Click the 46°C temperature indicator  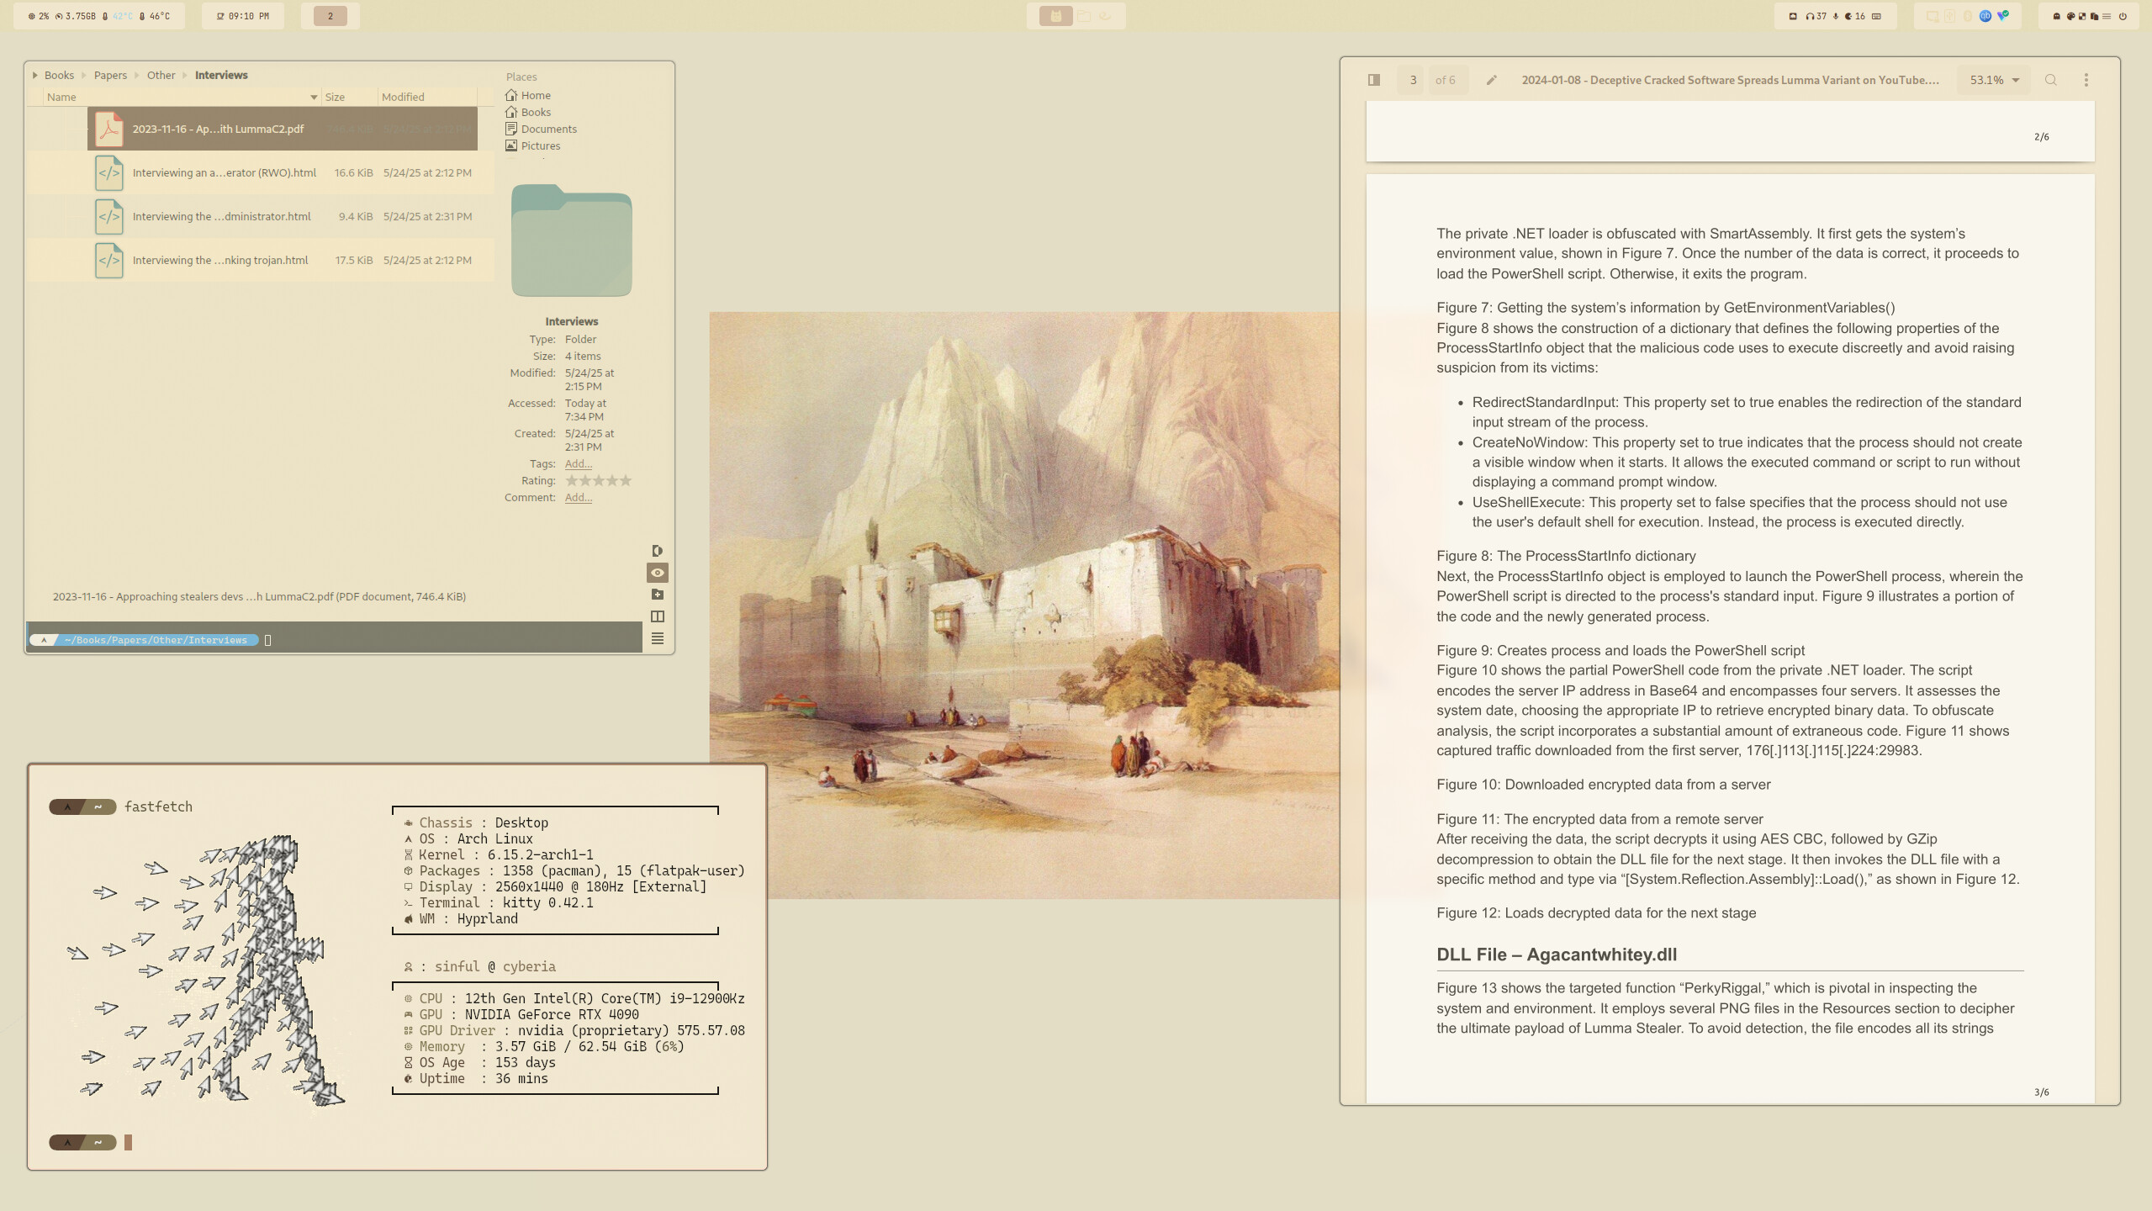pos(155,16)
